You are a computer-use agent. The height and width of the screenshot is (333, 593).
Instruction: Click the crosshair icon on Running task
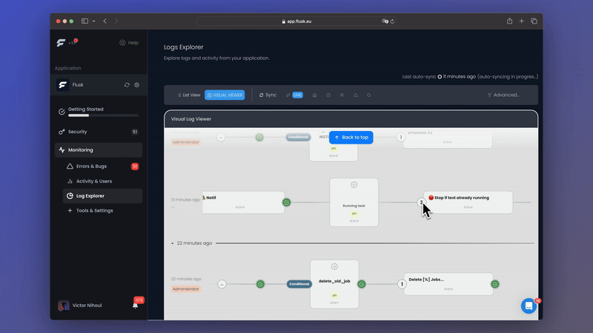point(354,185)
